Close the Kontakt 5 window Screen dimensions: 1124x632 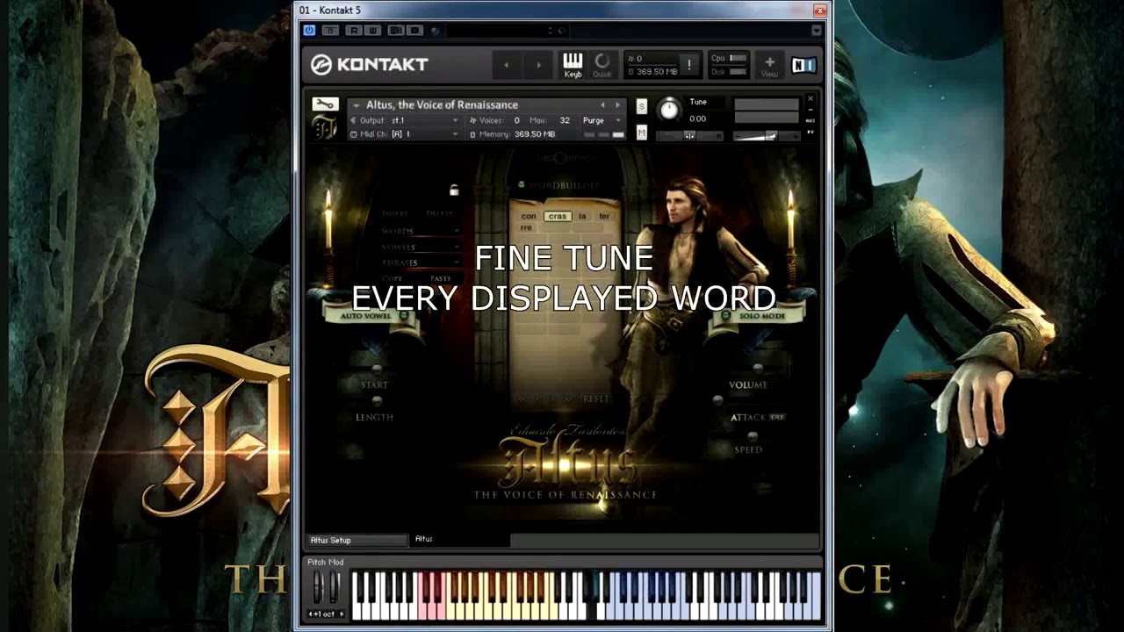pos(819,11)
